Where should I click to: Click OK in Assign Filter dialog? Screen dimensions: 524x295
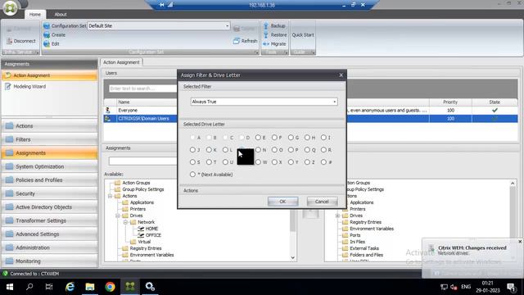point(282,202)
